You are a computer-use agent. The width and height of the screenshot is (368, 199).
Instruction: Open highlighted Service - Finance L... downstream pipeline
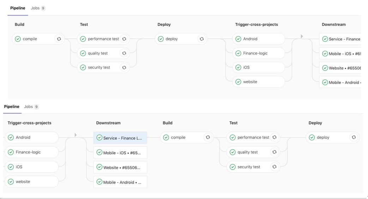tap(120, 138)
